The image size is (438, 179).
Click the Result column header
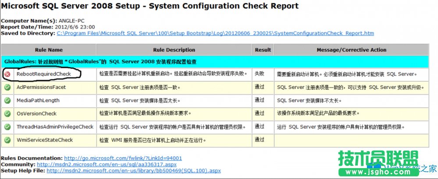[263, 50]
